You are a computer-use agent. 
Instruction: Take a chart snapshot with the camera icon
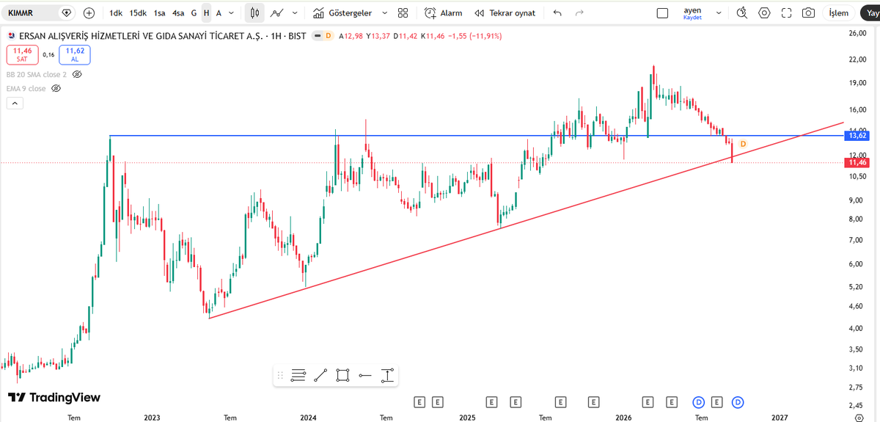(x=808, y=12)
